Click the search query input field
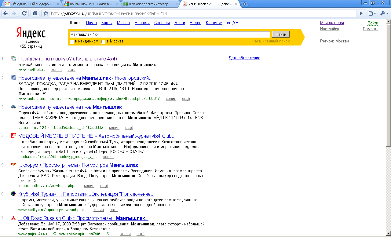The height and width of the screenshot is (237, 391). [170, 34]
